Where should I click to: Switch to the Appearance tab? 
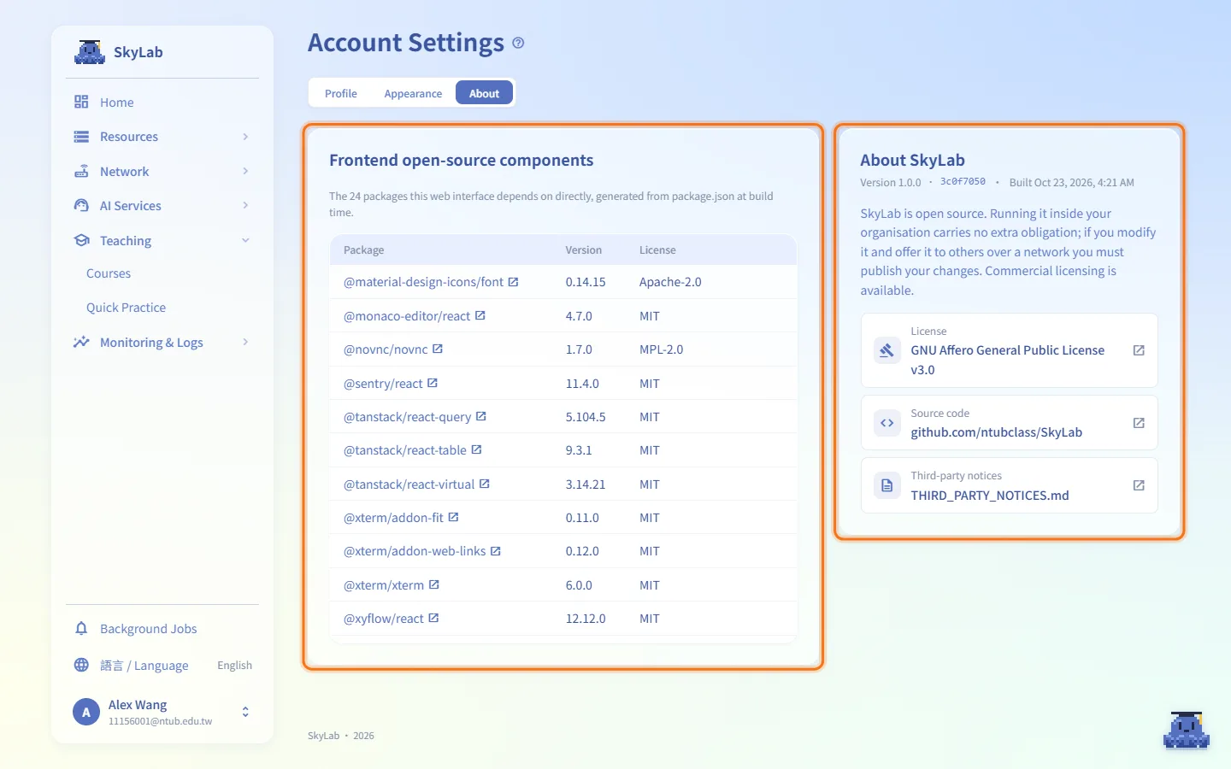(413, 93)
